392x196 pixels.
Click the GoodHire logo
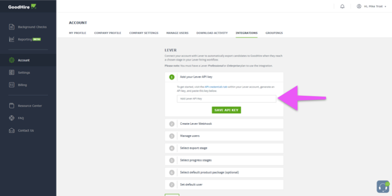[x=22, y=6]
